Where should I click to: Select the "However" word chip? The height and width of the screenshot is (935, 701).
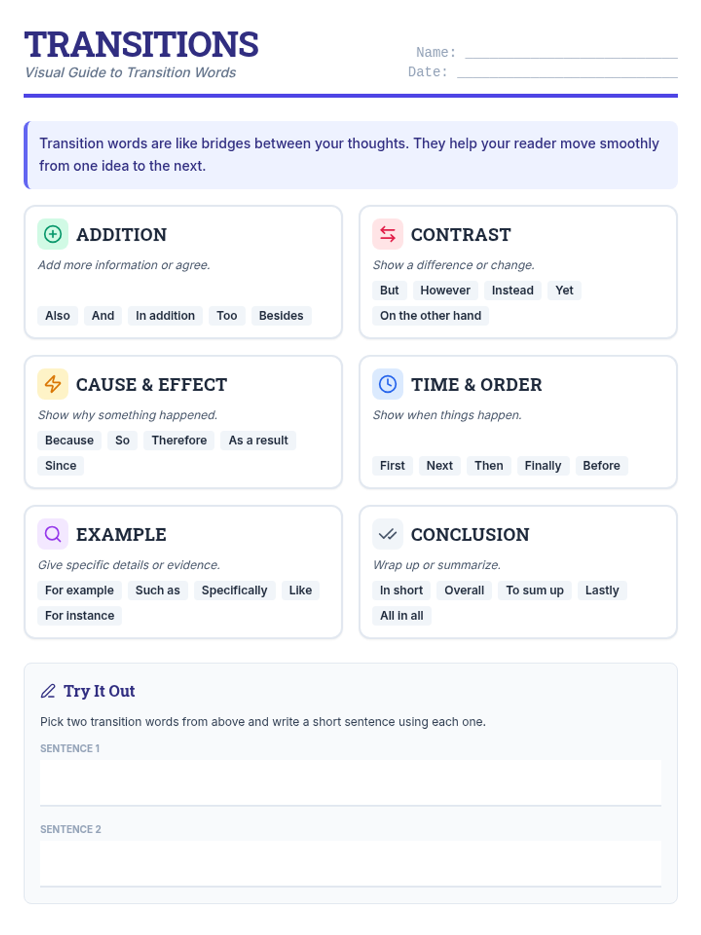445,290
